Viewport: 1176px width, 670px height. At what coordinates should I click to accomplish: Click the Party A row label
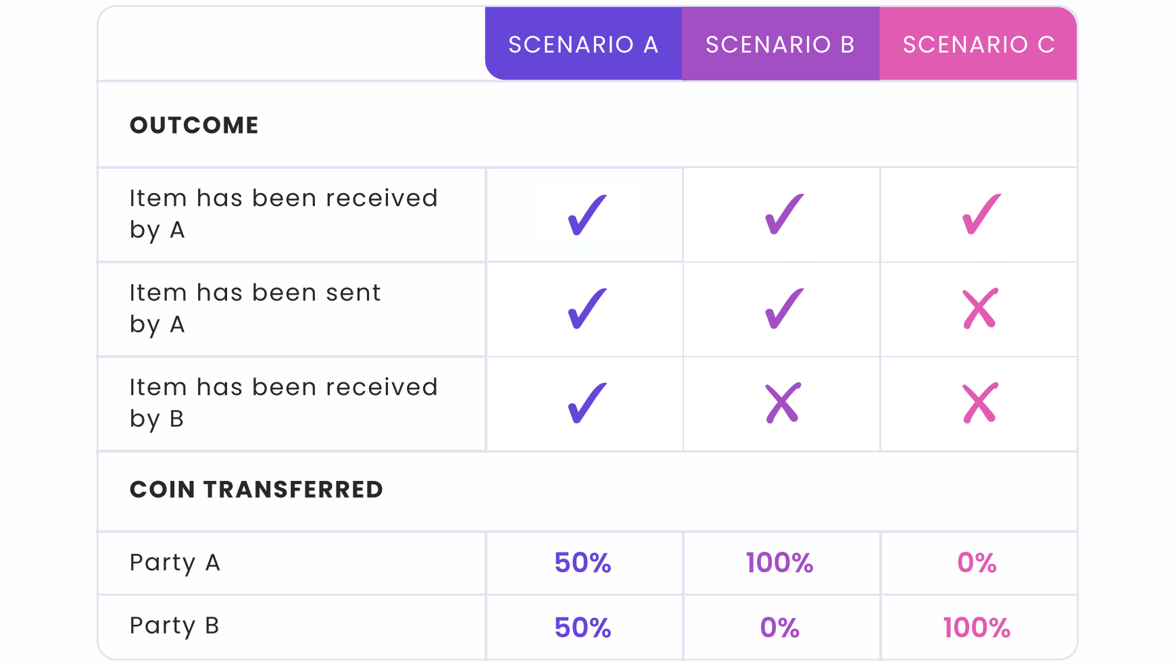tap(175, 563)
